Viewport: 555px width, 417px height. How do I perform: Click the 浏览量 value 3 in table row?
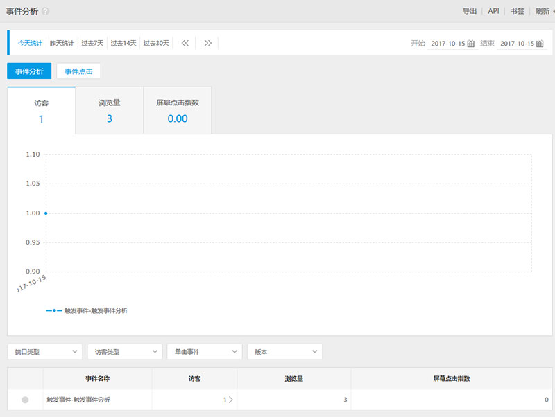pos(345,400)
